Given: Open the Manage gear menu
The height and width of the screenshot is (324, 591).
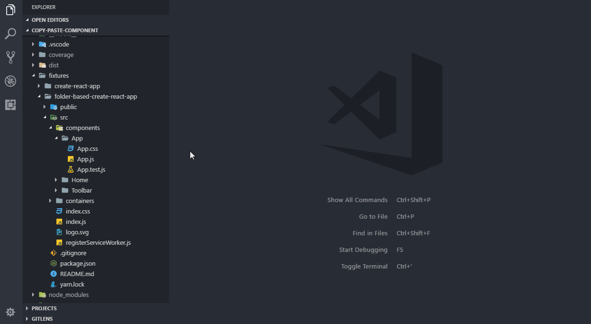Looking at the screenshot, I should (x=10, y=312).
